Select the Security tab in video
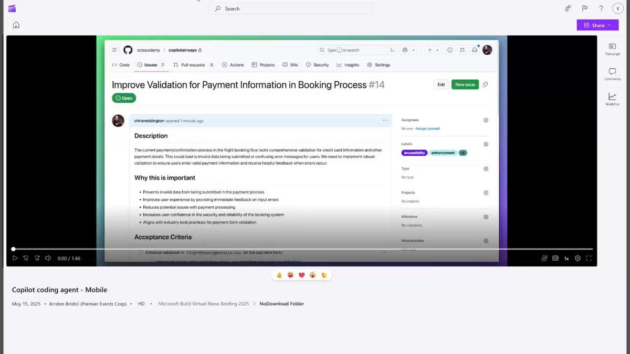Screen dimensions: 630x354 [x=317, y=65]
